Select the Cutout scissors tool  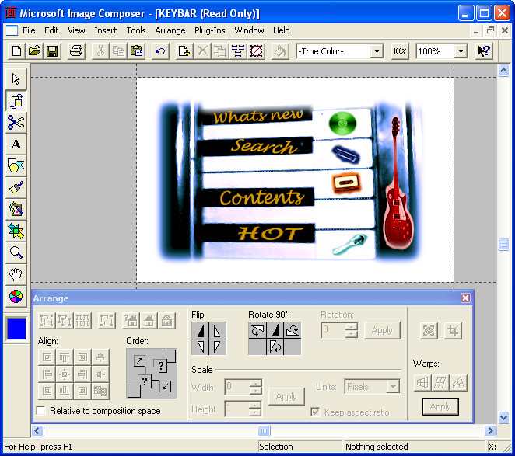pyautogui.click(x=16, y=122)
